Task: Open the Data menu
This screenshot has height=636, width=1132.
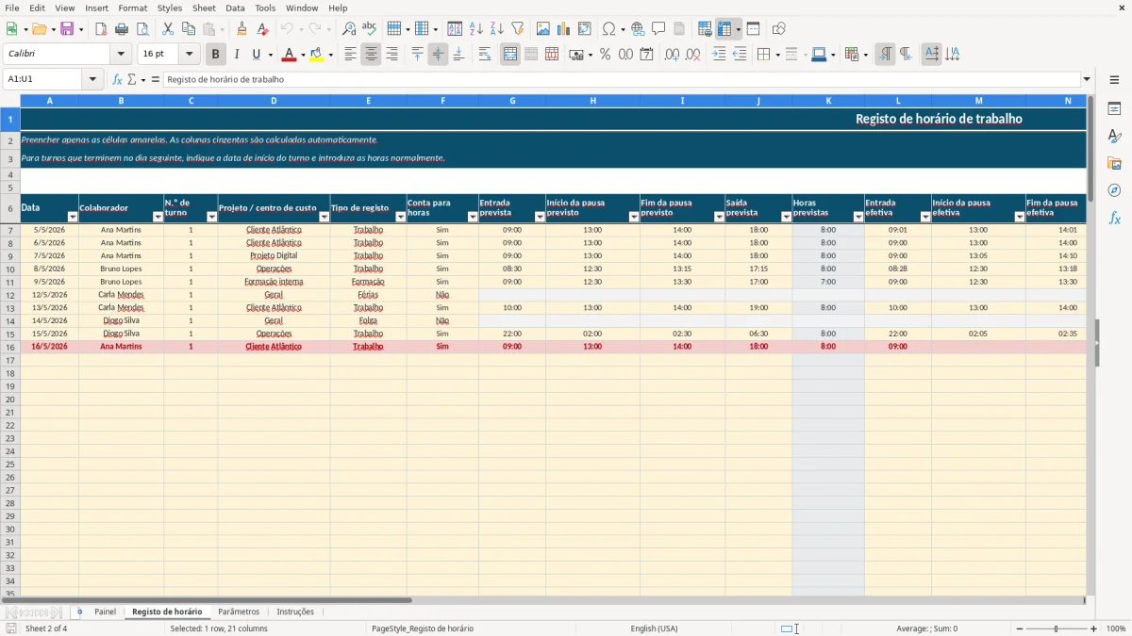Action: coord(235,8)
